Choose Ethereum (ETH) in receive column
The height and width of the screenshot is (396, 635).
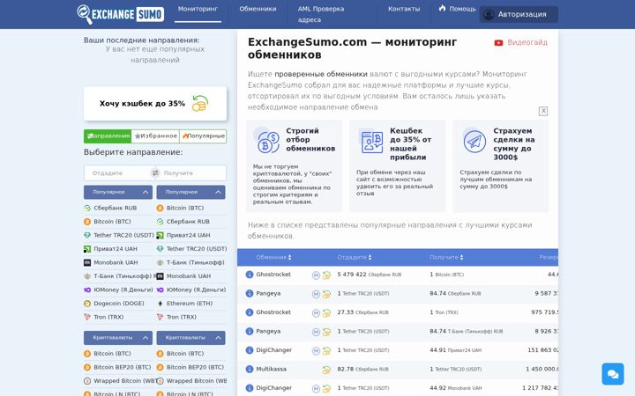[x=190, y=303]
